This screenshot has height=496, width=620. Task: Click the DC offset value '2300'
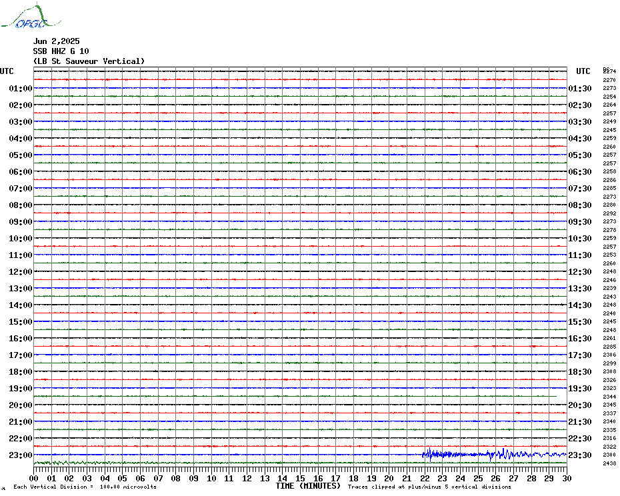[x=609, y=455]
